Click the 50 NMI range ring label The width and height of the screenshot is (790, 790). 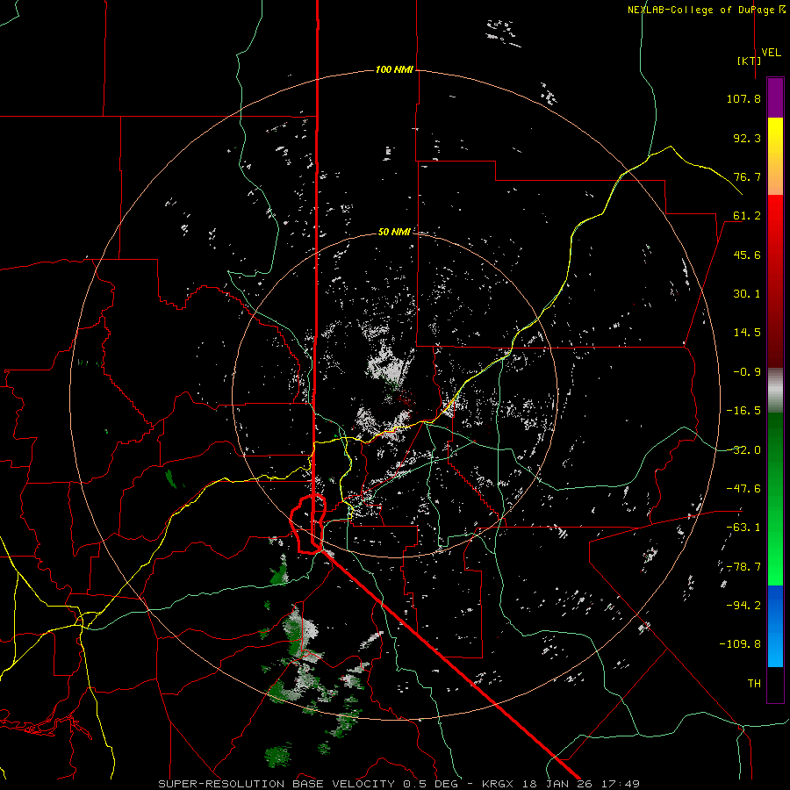point(394,233)
